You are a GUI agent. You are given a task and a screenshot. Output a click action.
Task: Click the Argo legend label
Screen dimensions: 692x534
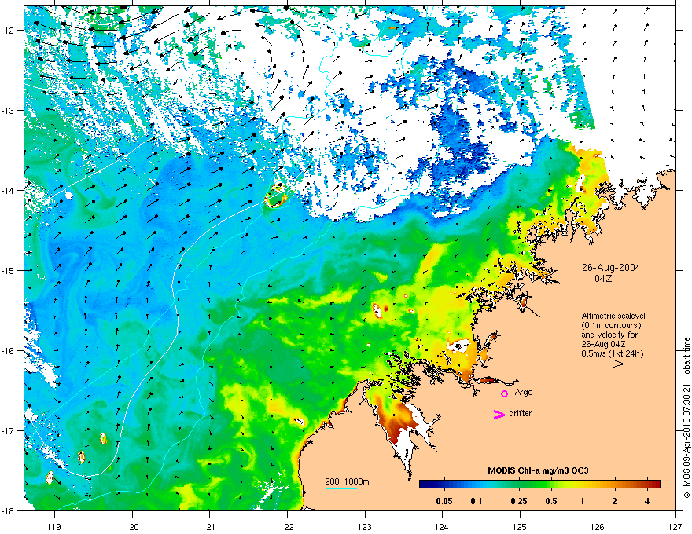click(x=524, y=392)
